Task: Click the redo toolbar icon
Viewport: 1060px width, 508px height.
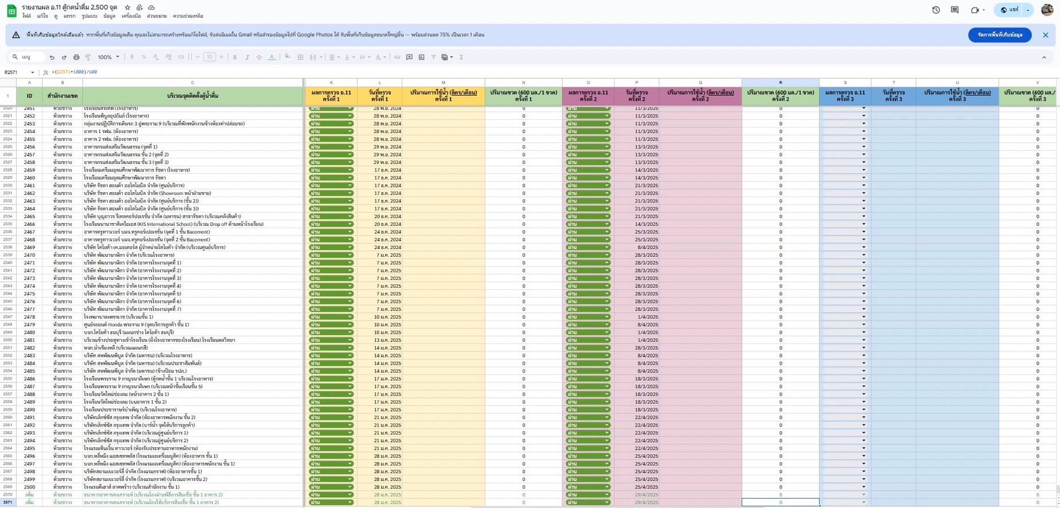Action: (64, 57)
